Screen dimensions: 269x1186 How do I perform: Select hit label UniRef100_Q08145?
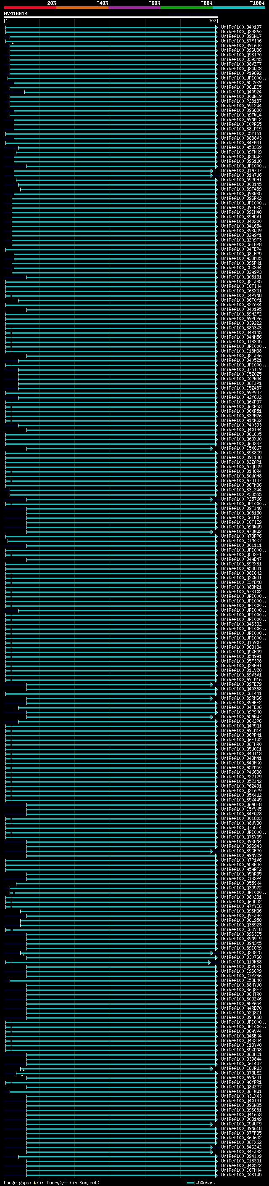pos(241,185)
